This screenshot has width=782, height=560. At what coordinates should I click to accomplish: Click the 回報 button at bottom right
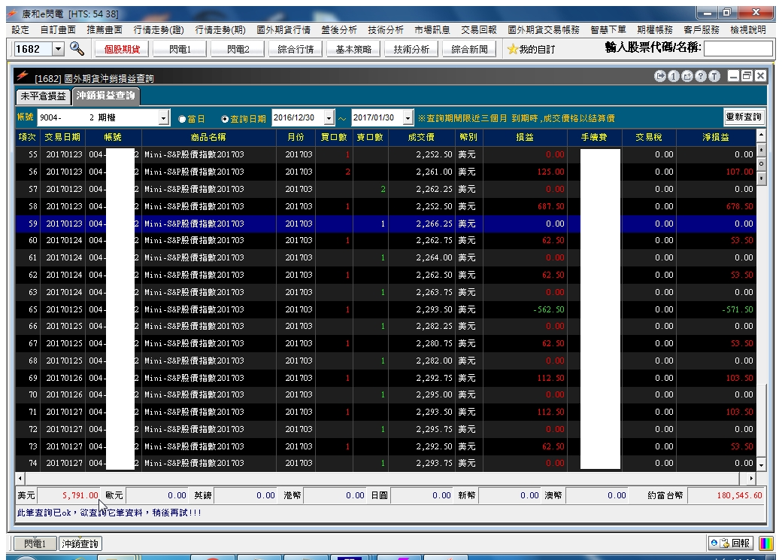coord(731,543)
